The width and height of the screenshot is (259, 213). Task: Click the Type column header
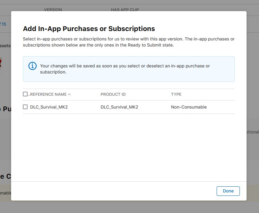[176, 94]
